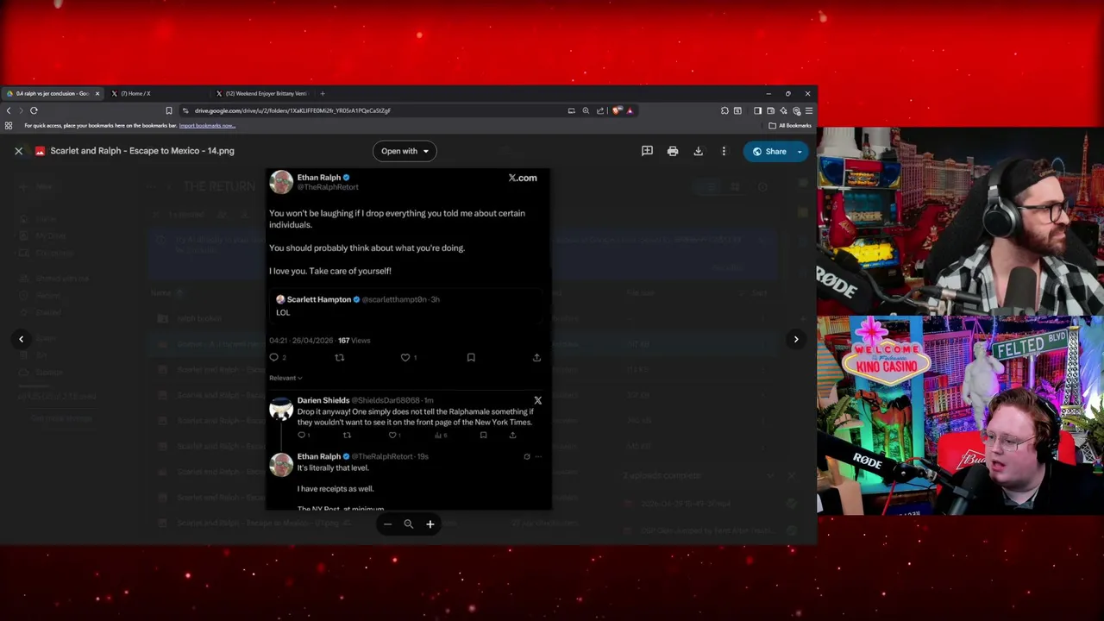Open the browser main hamburger menu

tap(808, 110)
